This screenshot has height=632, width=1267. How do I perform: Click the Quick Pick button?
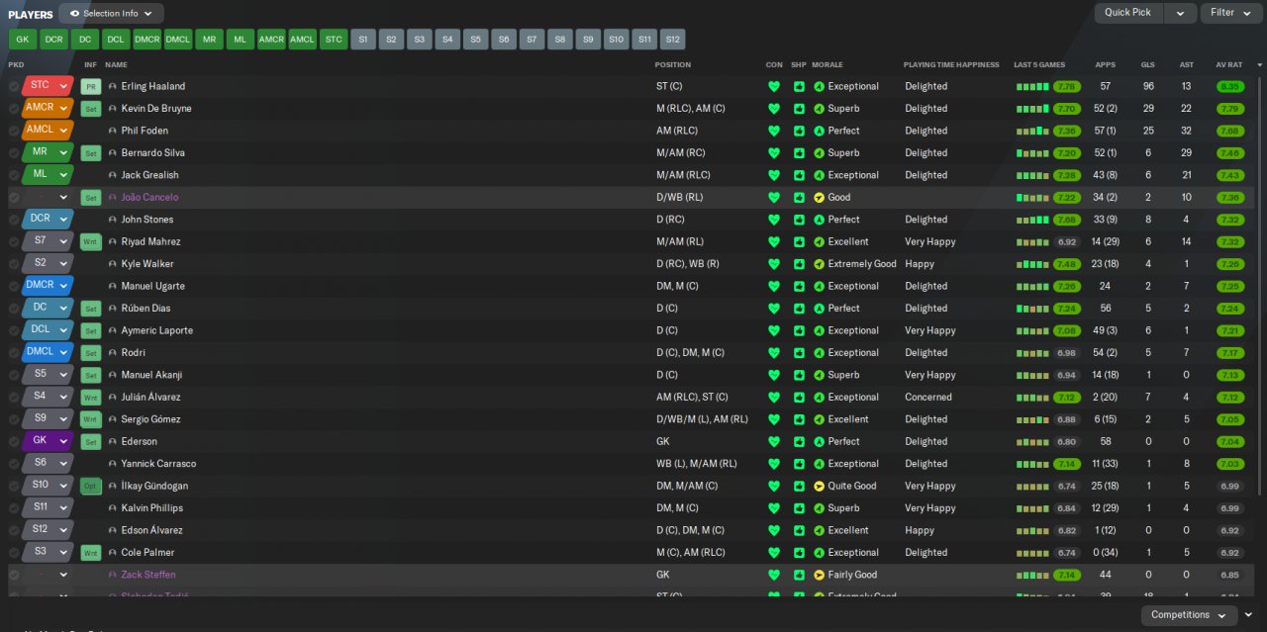coord(1128,13)
